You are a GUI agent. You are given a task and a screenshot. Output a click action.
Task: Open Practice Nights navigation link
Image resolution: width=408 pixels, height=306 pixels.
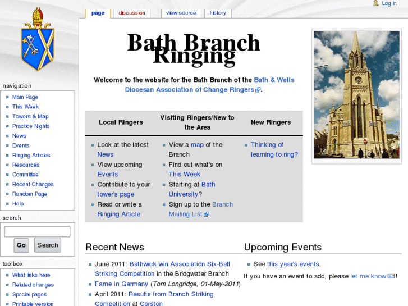(31, 126)
